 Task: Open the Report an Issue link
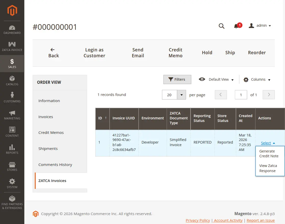point(261,220)
